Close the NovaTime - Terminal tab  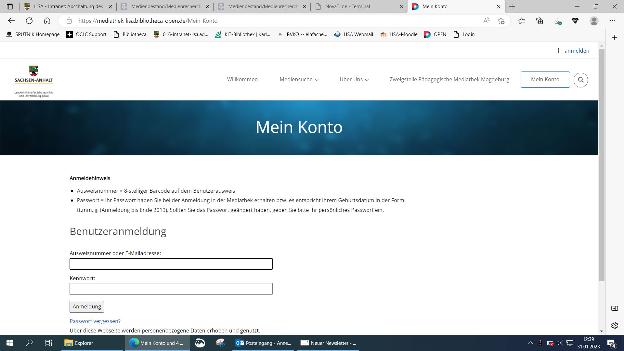tap(401, 6)
